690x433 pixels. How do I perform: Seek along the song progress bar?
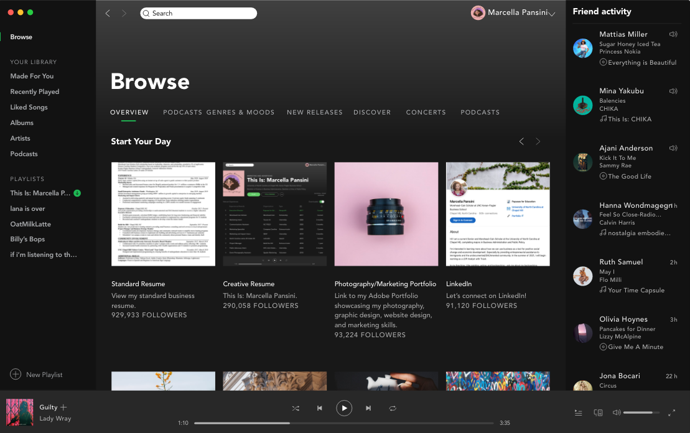(343, 423)
